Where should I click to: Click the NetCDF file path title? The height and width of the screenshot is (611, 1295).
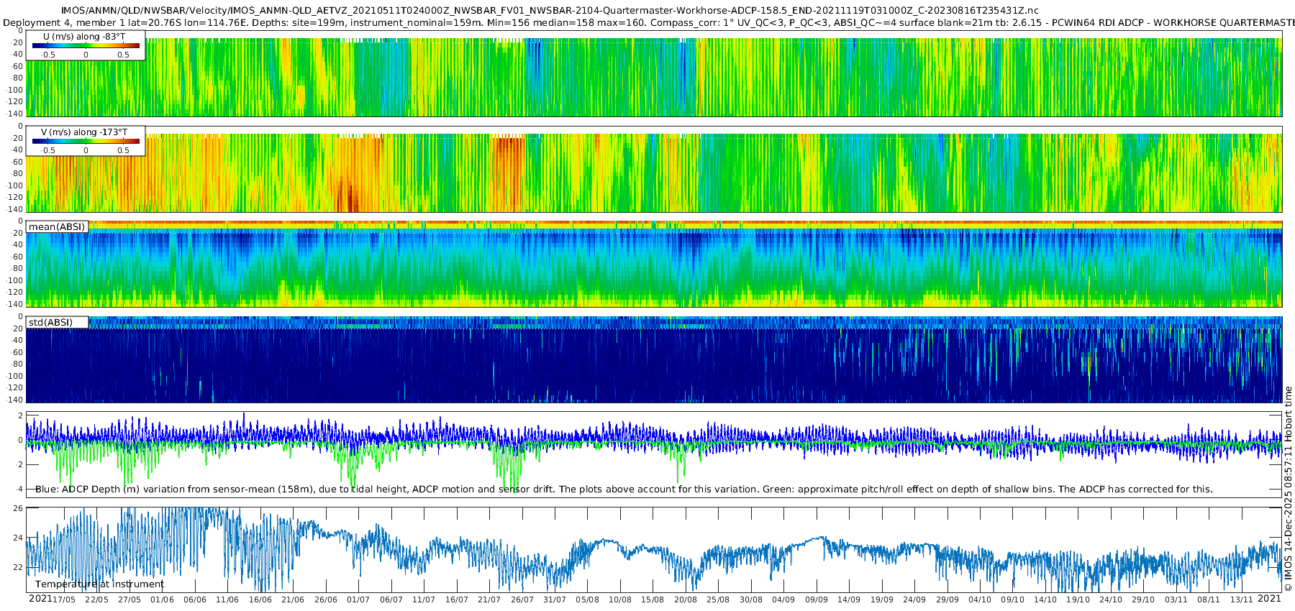[x=550, y=10]
